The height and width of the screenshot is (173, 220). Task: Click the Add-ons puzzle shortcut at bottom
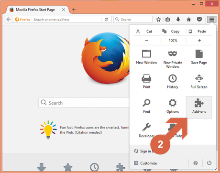121,167
